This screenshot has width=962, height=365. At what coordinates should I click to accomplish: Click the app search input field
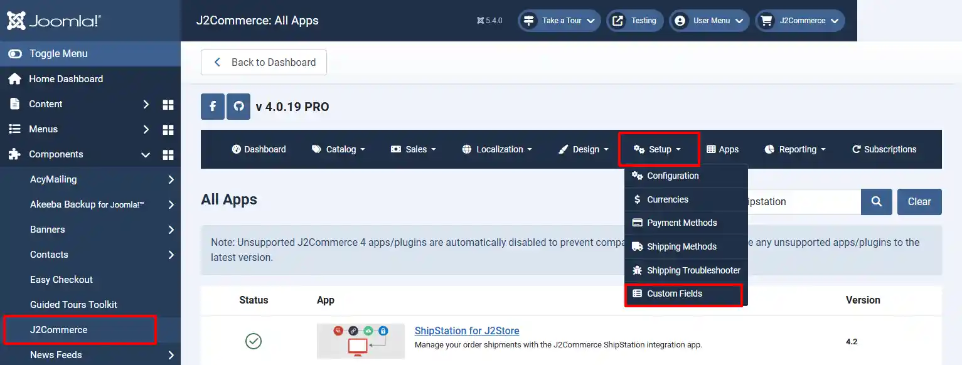pyautogui.click(x=804, y=202)
